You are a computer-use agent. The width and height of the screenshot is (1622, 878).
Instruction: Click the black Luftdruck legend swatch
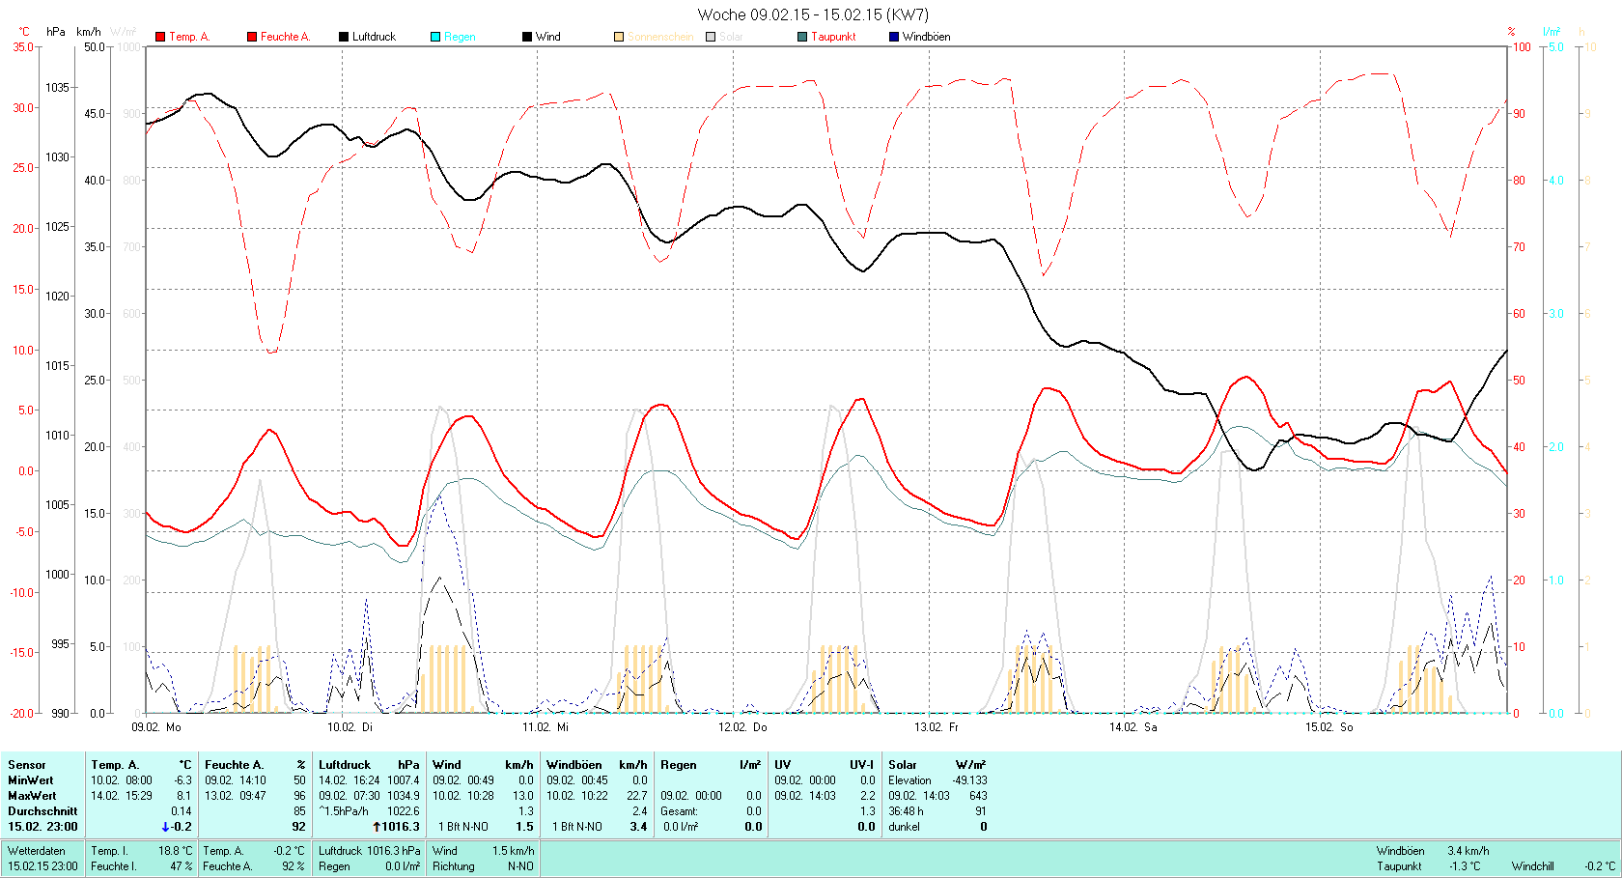[344, 37]
